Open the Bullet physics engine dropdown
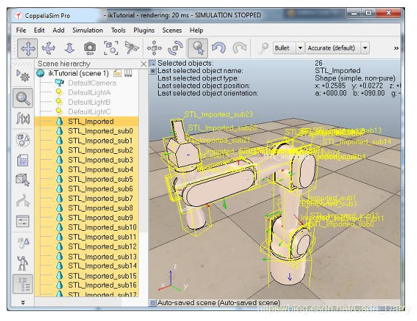This screenshot has height=321, width=417. (288, 48)
